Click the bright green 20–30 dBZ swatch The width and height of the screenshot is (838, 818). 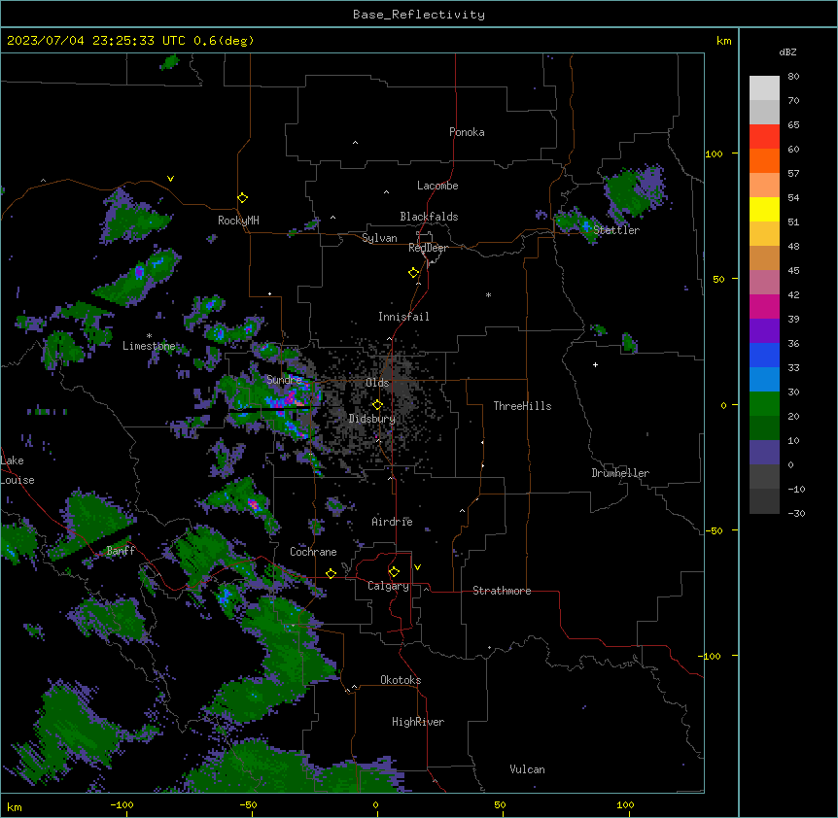pyautogui.click(x=764, y=404)
